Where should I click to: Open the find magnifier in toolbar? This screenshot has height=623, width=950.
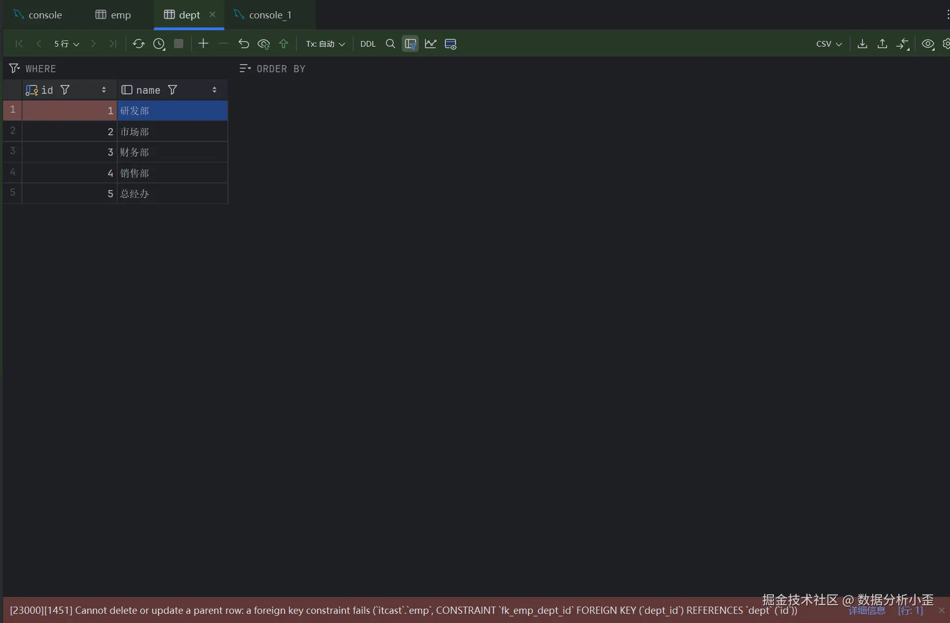[x=390, y=44]
